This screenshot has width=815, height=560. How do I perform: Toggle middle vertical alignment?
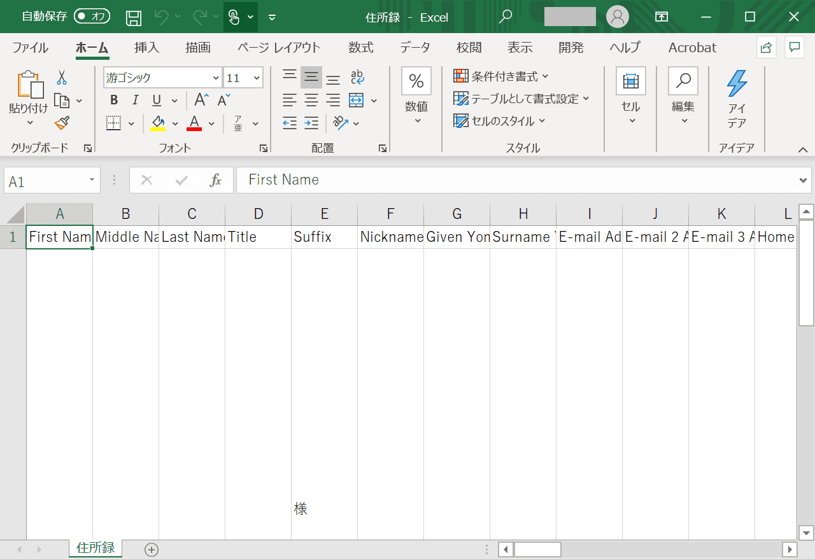311,77
